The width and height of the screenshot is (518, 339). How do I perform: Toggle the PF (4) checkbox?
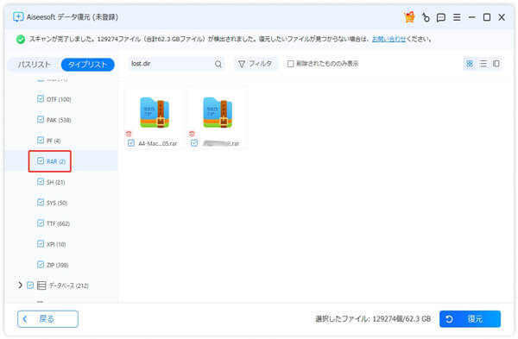[x=41, y=140]
